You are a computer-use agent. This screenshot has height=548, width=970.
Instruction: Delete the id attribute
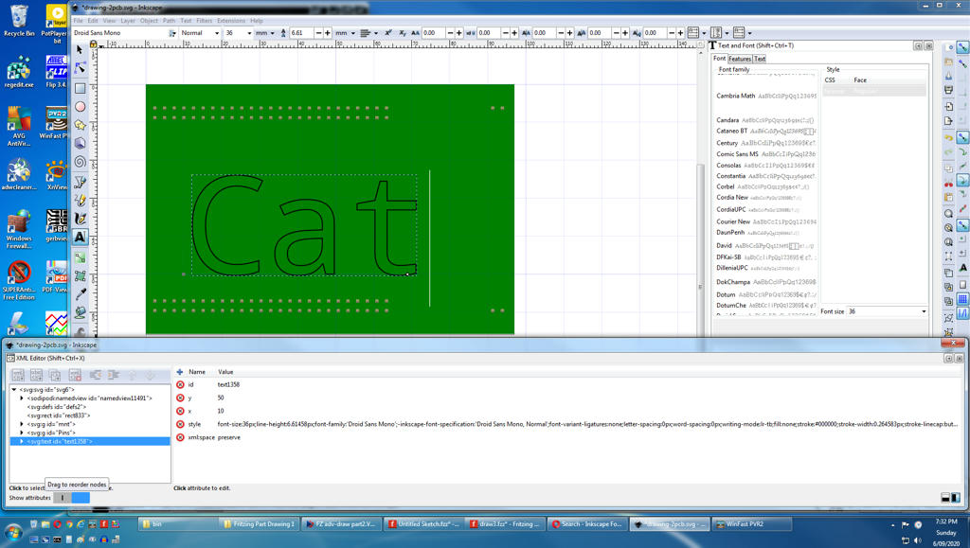[x=180, y=384]
